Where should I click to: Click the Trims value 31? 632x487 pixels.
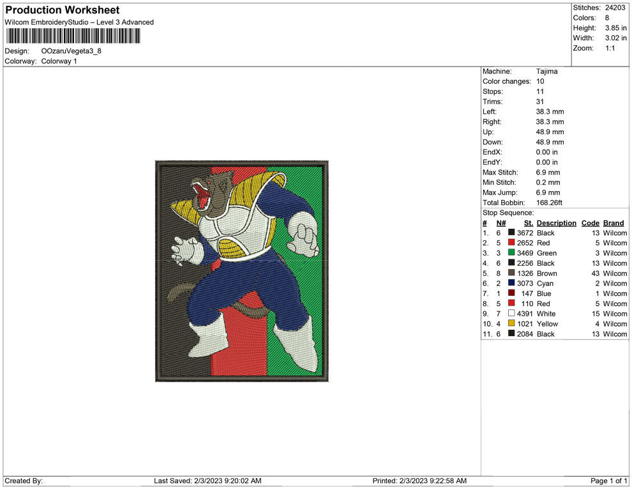click(x=539, y=102)
